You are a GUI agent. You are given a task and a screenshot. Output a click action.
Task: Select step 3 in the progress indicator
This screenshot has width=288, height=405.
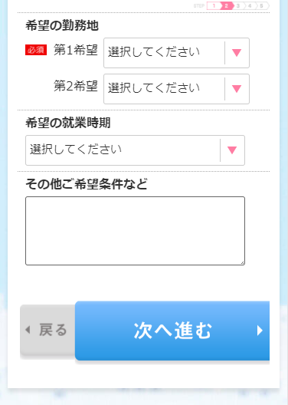pos(238,5)
